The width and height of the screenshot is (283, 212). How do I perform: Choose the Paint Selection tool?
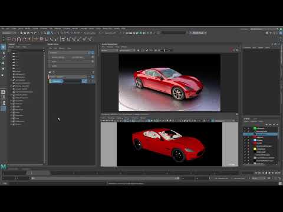(3, 58)
